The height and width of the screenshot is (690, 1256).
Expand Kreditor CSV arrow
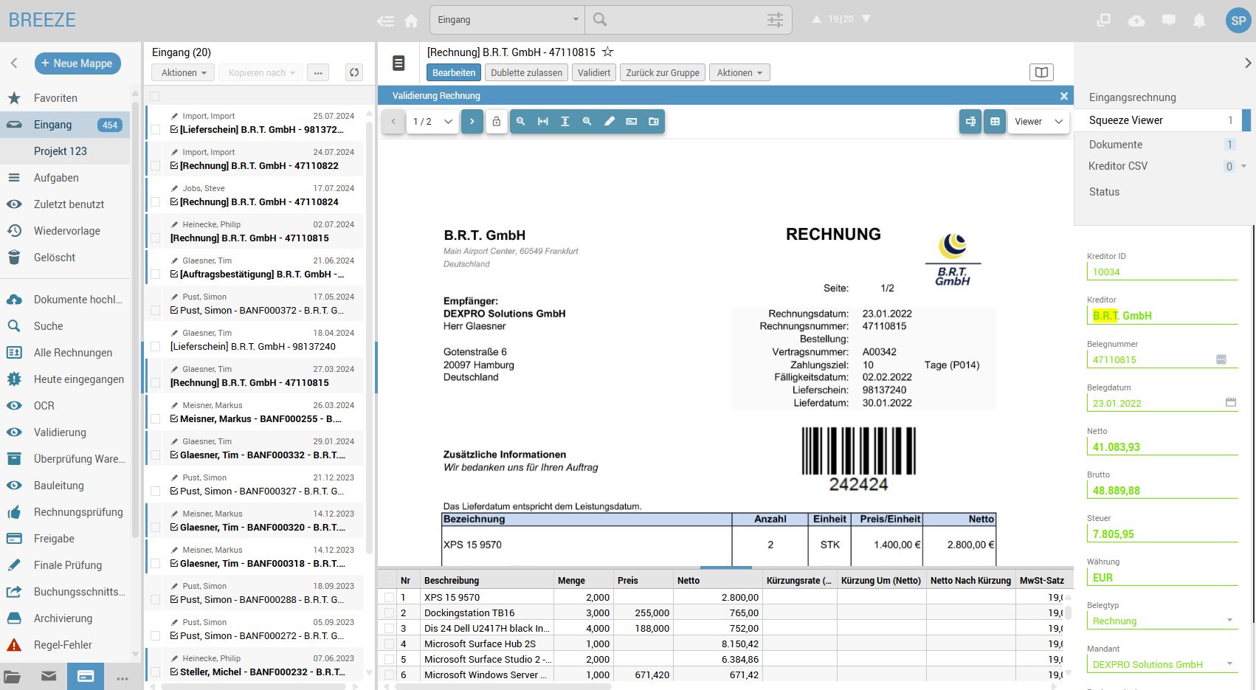coord(1244,166)
